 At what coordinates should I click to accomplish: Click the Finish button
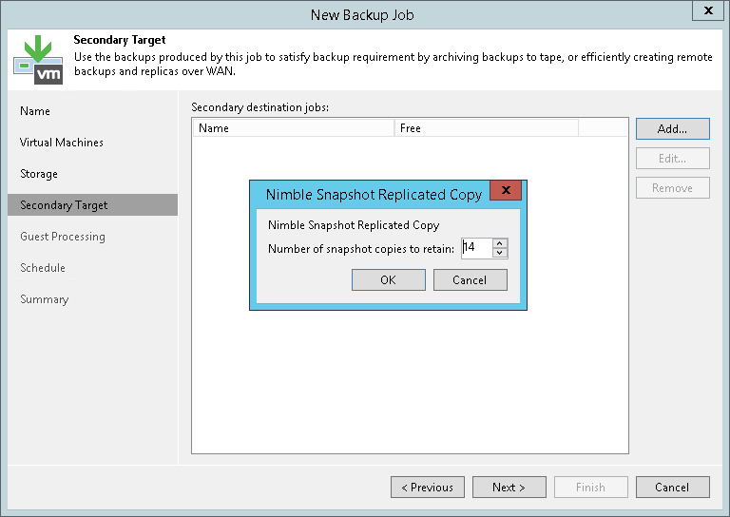[x=591, y=488]
